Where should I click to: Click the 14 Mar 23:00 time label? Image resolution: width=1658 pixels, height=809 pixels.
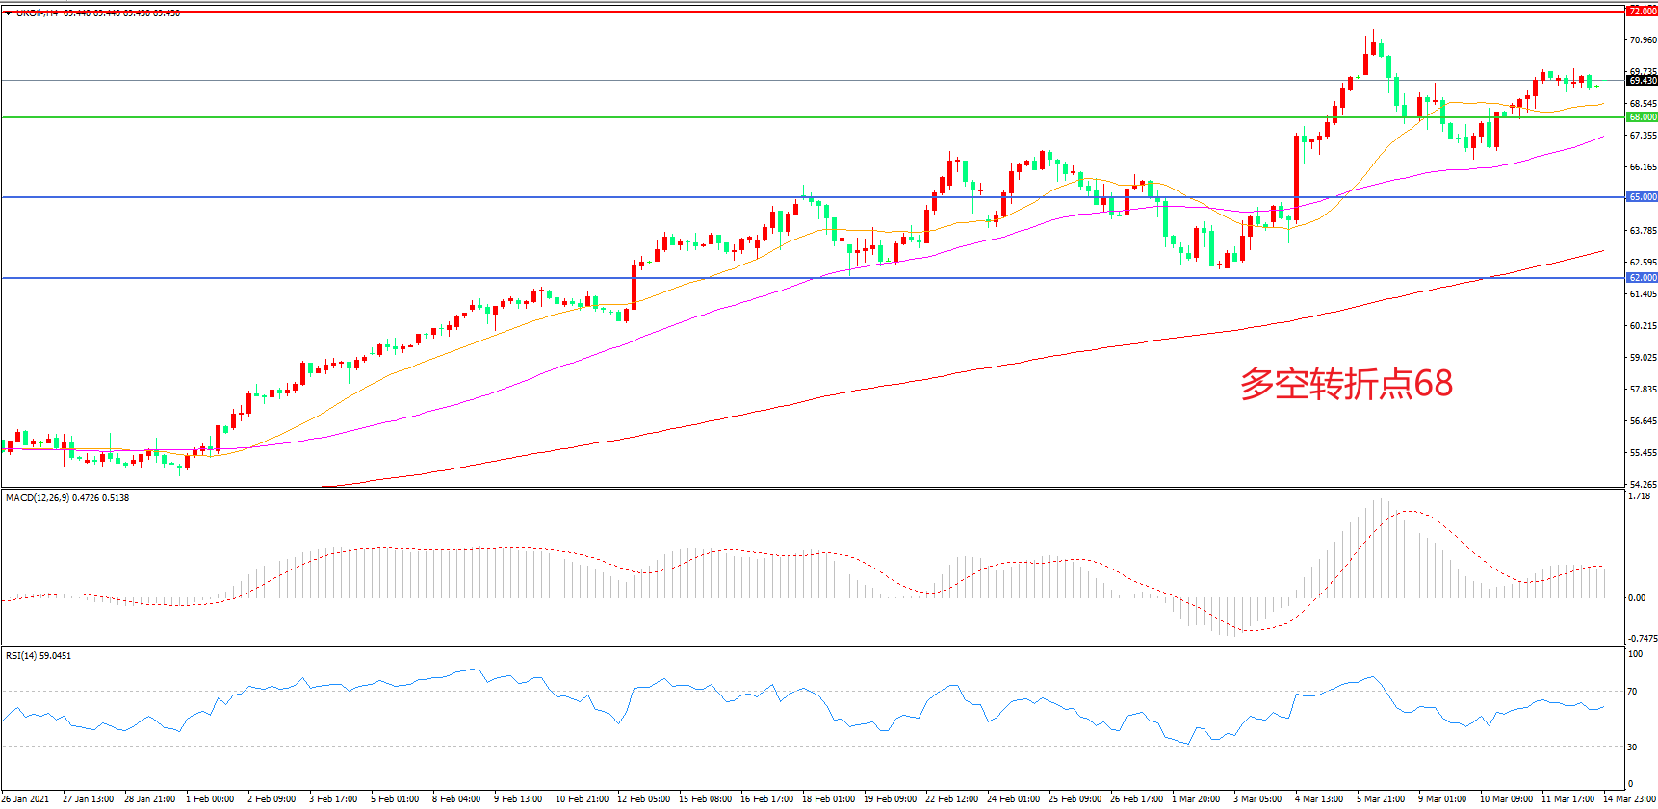click(x=1629, y=799)
